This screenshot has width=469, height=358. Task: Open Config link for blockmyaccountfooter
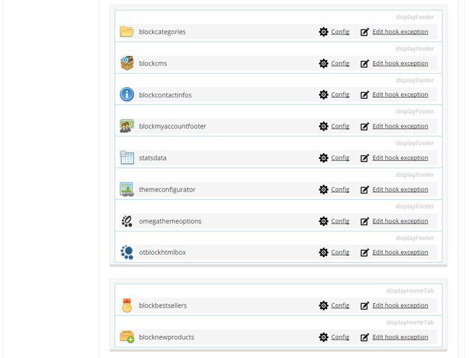(x=340, y=126)
